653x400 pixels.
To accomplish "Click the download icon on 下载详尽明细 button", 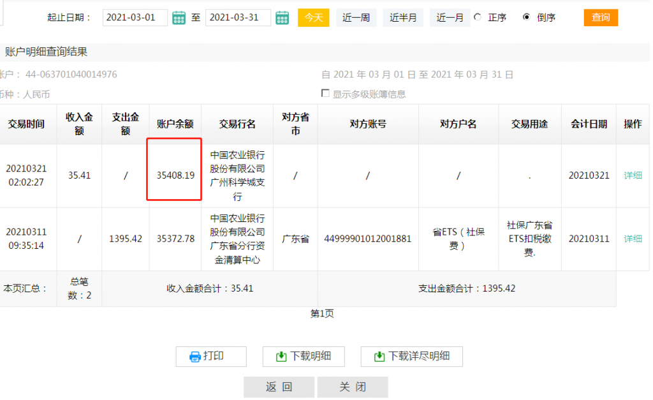I will click(379, 357).
